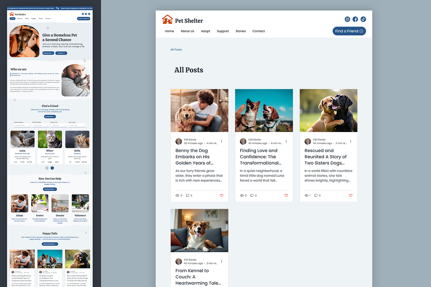The width and height of the screenshot is (431, 287).
Task: Open the Select Age filter in the left preview
Action: 77,125
